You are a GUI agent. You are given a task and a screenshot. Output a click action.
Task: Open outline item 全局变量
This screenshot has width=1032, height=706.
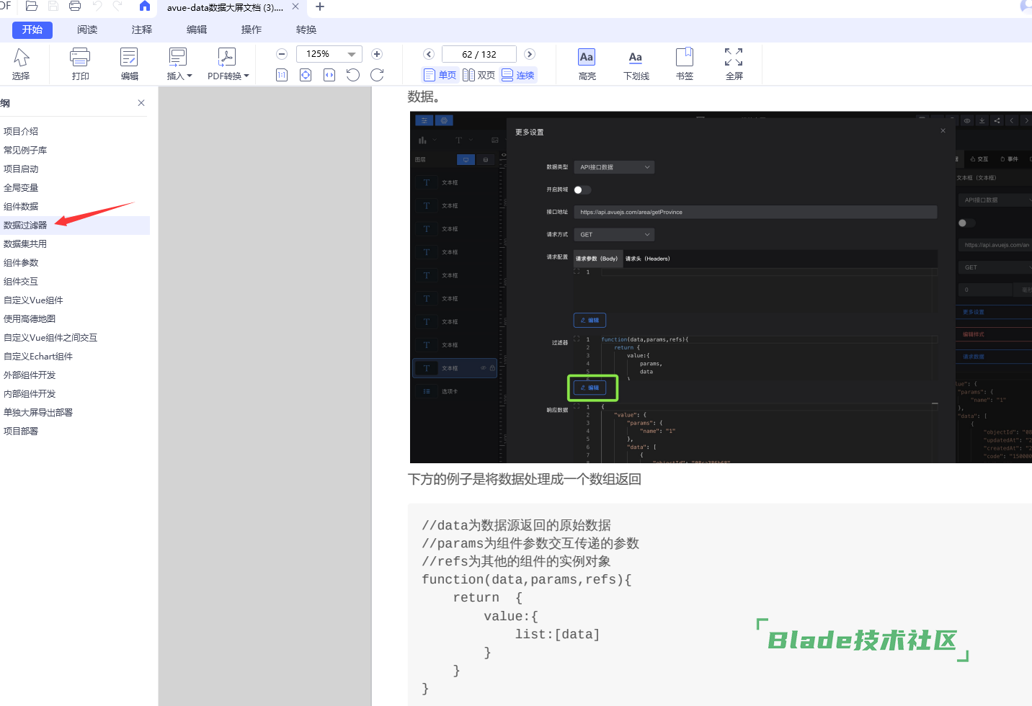pyautogui.click(x=21, y=187)
